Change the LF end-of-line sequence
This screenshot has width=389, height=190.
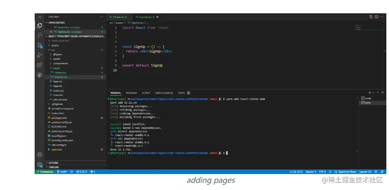tap(330, 172)
